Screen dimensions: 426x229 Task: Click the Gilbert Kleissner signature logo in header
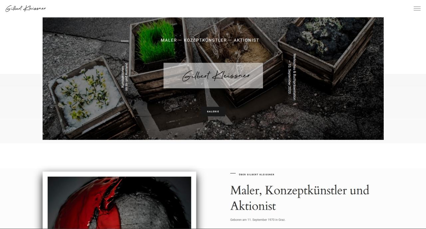point(26,8)
